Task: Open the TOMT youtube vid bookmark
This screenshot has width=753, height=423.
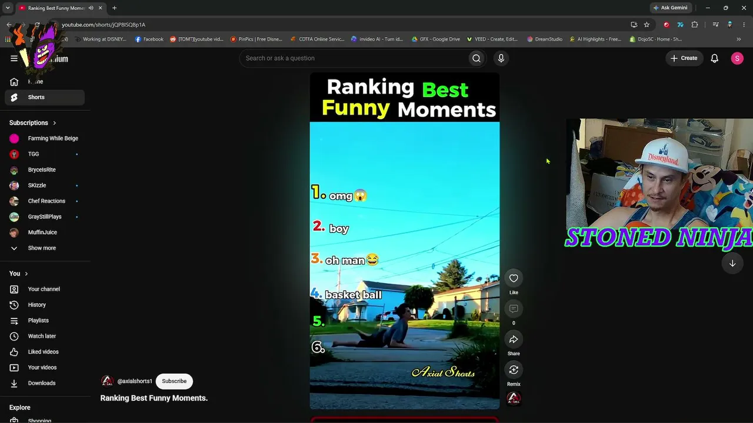Action: pyautogui.click(x=196, y=39)
